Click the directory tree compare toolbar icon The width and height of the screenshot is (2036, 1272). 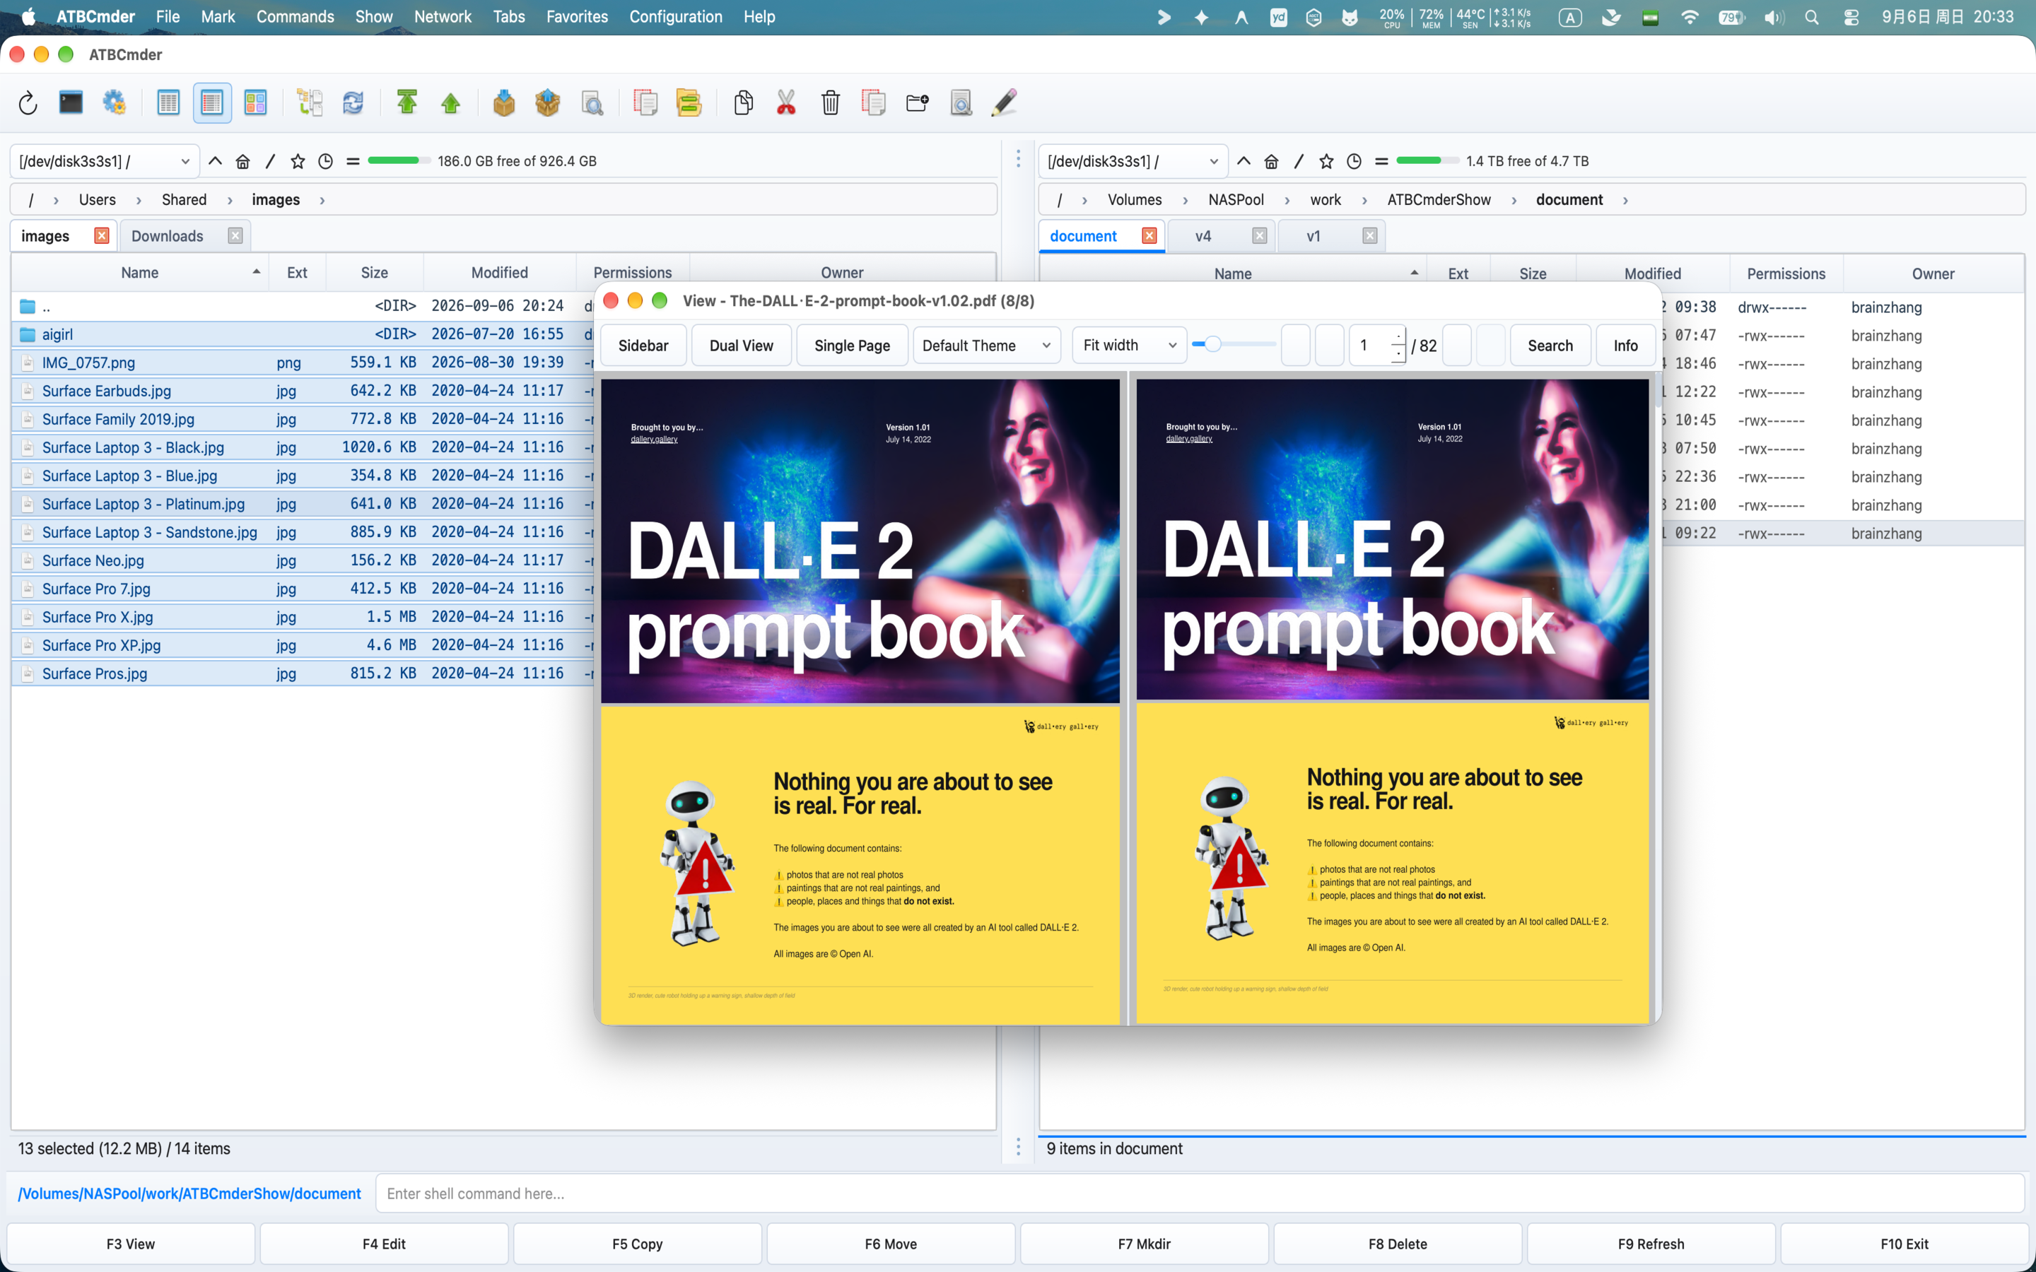pos(310,102)
